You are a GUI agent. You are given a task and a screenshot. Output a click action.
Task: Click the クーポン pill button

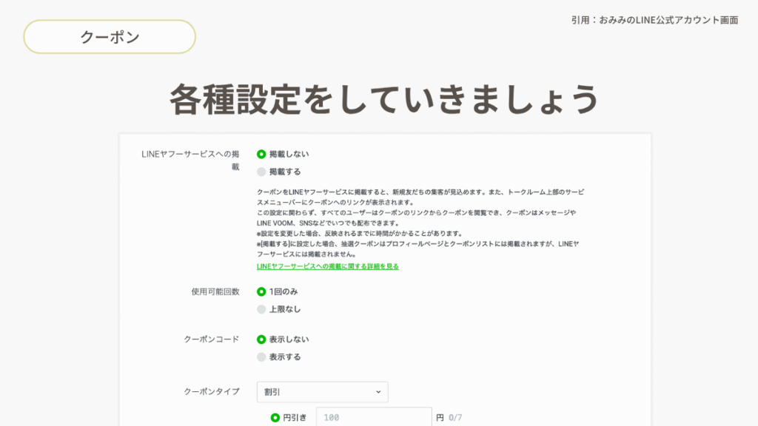pyautogui.click(x=110, y=37)
